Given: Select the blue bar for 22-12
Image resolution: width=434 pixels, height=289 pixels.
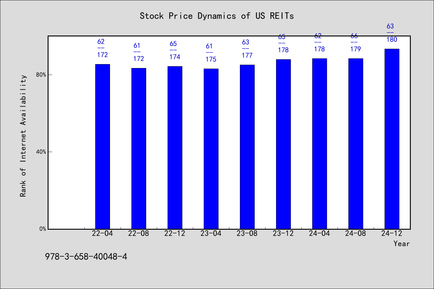Looking at the screenshot, I should 175,148.
